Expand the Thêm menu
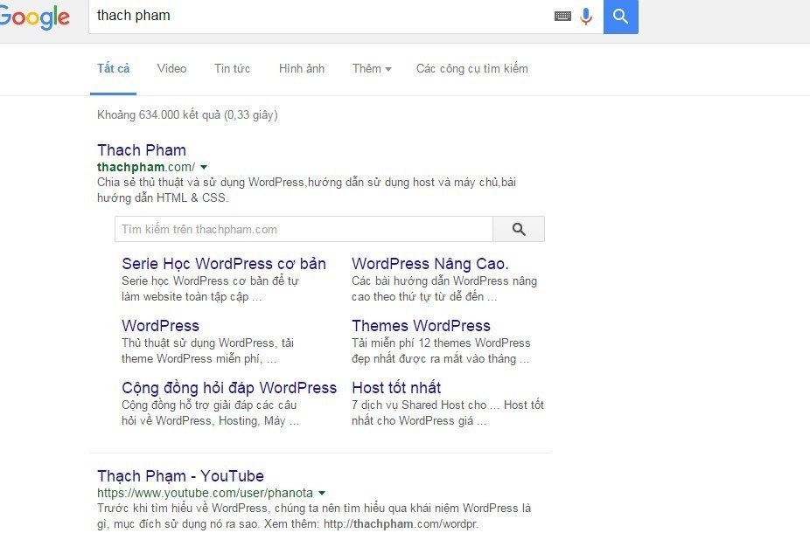The width and height of the screenshot is (810, 540). pyautogui.click(x=372, y=69)
